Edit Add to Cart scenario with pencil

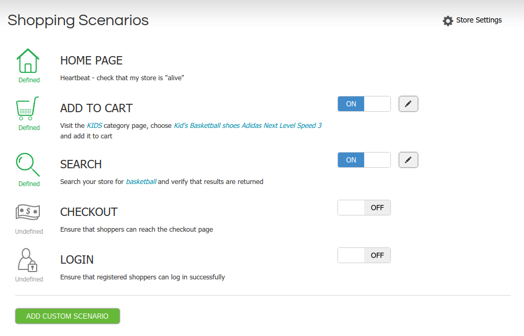click(x=408, y=104)
